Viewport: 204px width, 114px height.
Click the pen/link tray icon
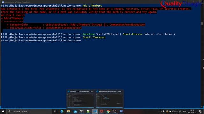point(180,111)
